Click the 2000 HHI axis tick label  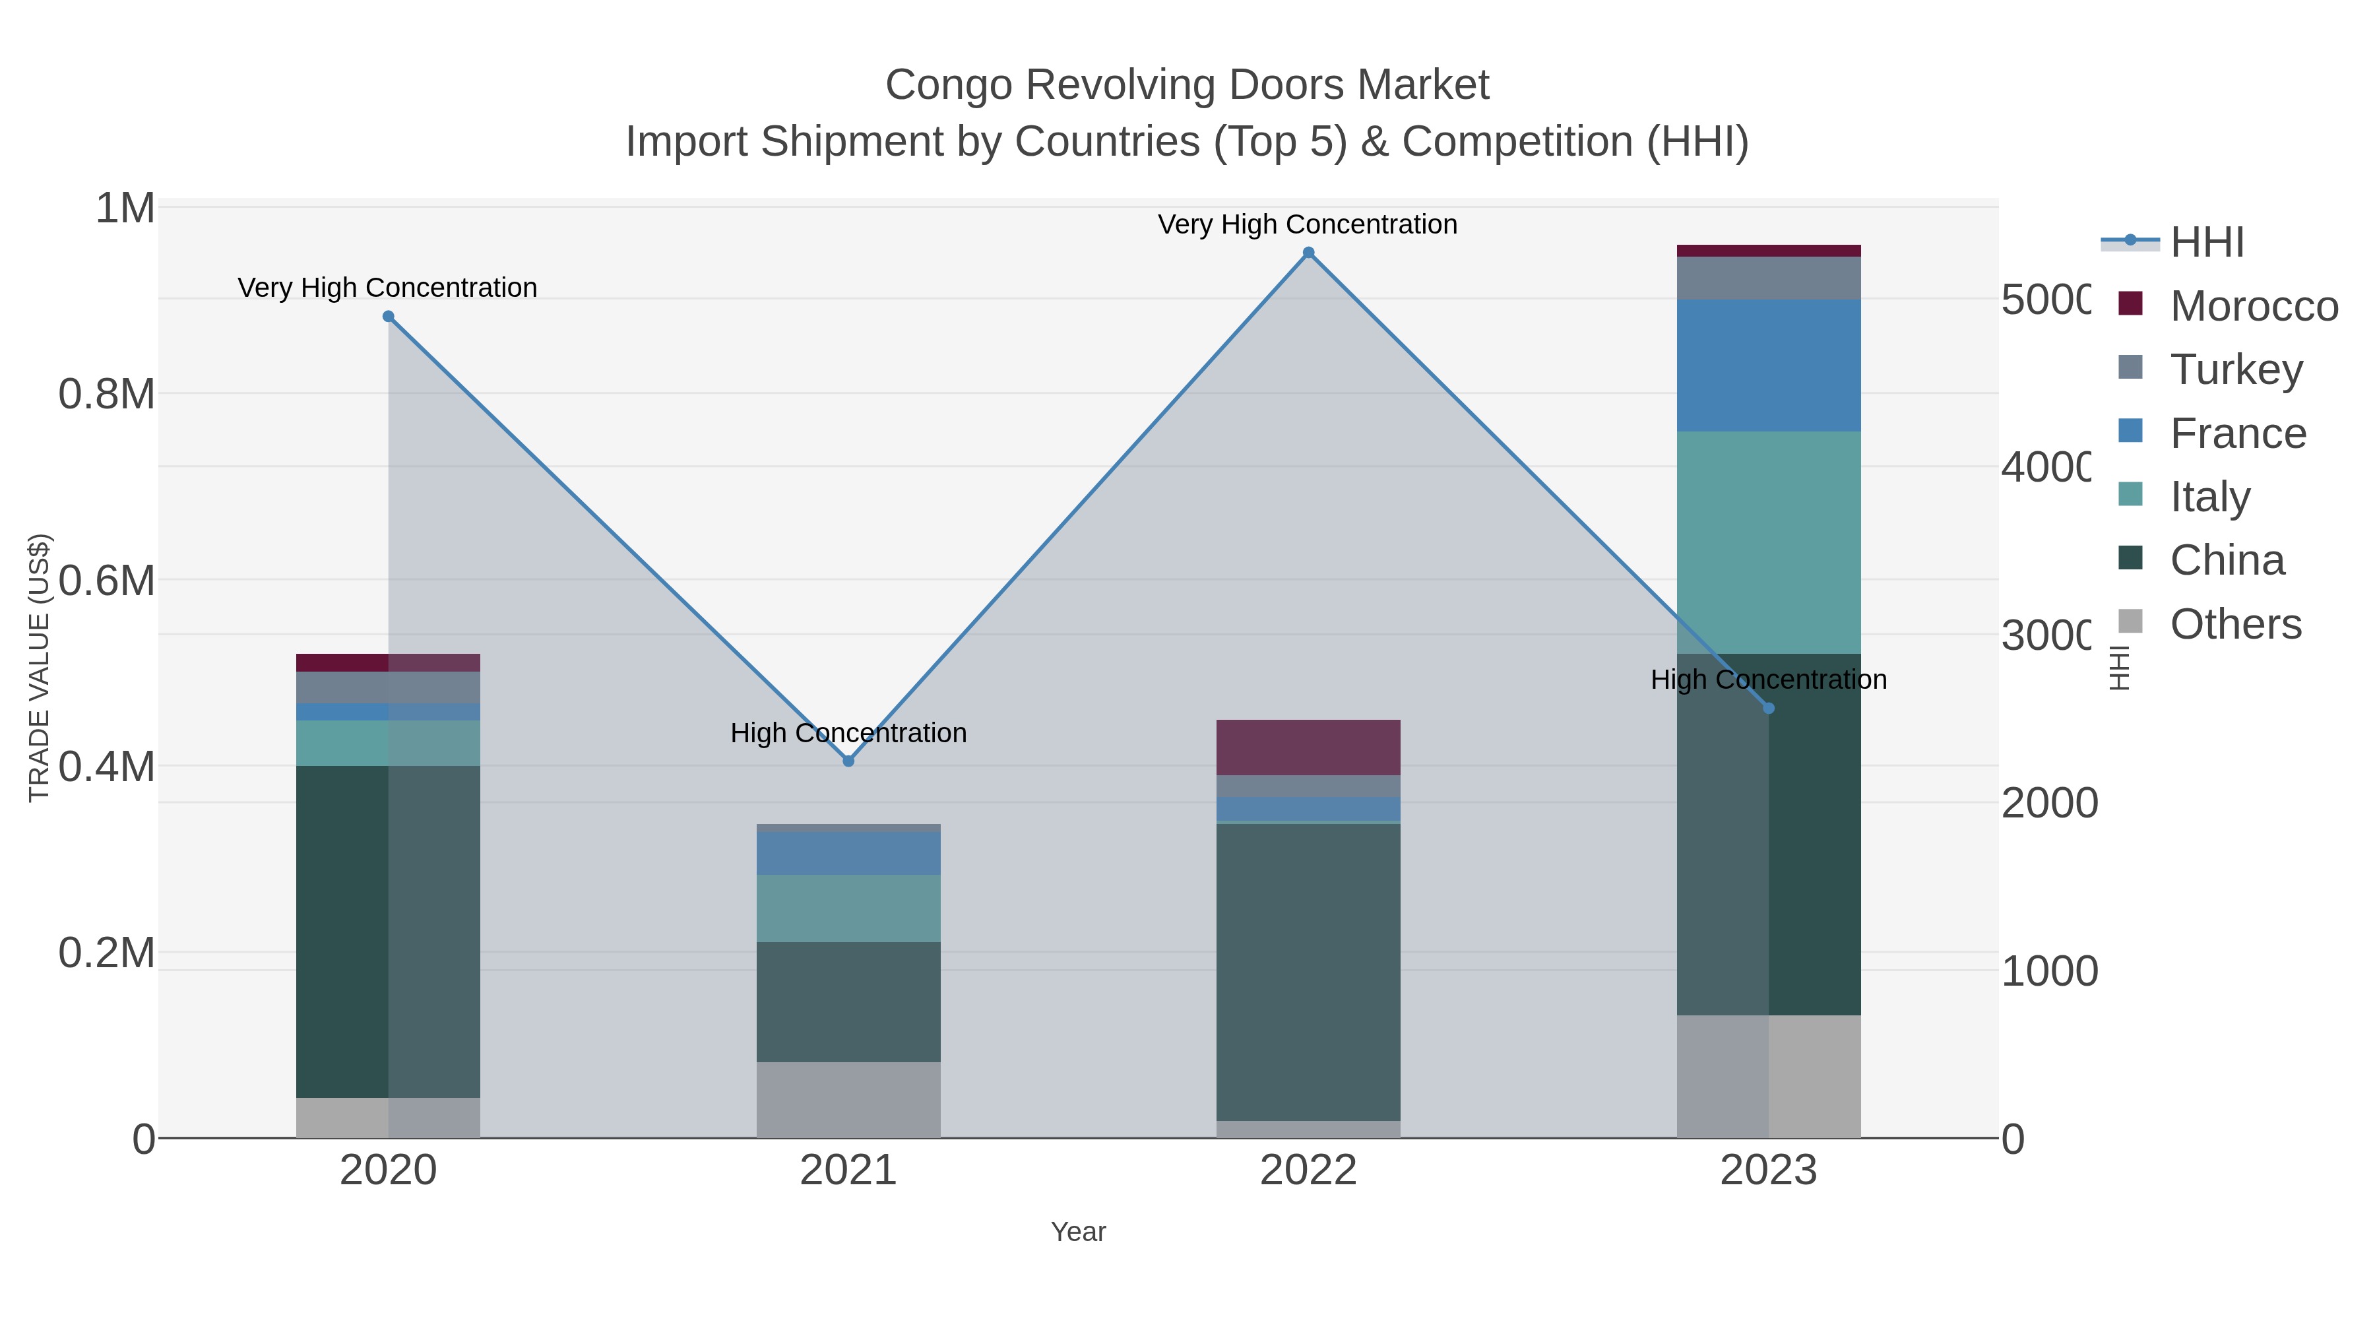(x=2050, y=803)
